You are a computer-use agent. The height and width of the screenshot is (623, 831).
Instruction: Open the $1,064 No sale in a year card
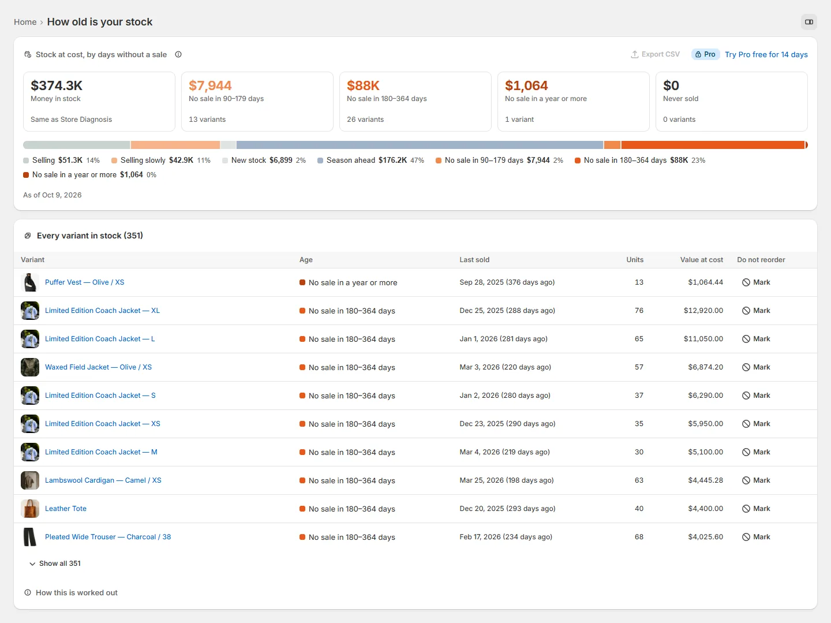tap(574, 102)
